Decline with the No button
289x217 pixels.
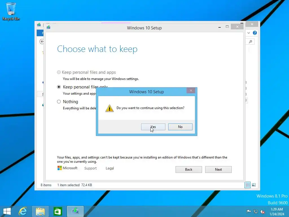[x=180, y=127]
